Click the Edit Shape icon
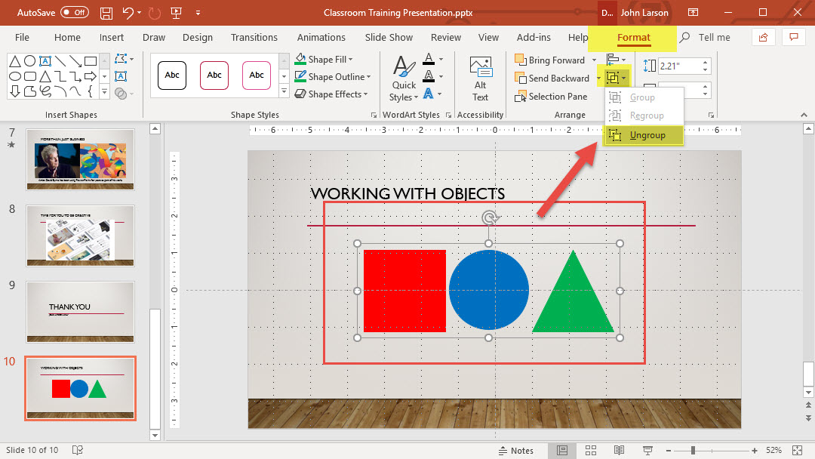The width and height of the screenshot is (815, 459). coord(121,60)
